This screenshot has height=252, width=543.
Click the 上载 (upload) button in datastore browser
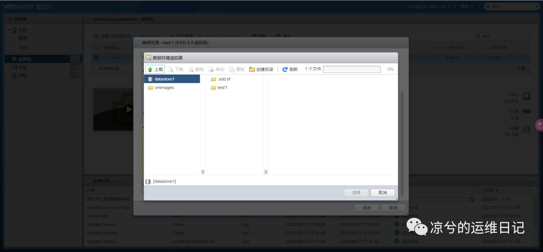[x=155, y=69]
